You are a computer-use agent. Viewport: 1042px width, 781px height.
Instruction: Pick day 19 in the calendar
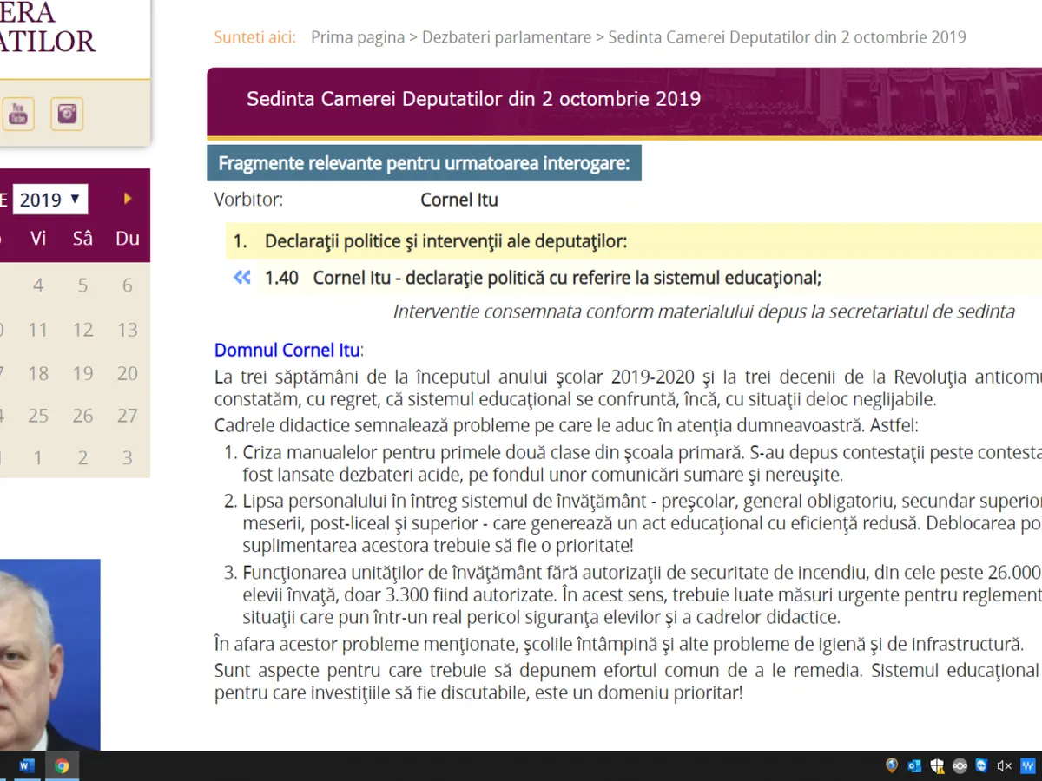click(x=82, y=373)
